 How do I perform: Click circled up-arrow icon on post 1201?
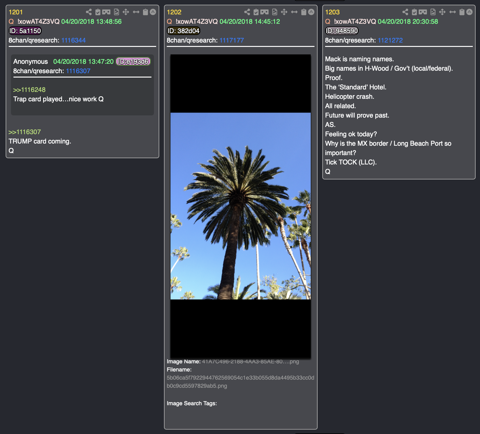point(153,12)
